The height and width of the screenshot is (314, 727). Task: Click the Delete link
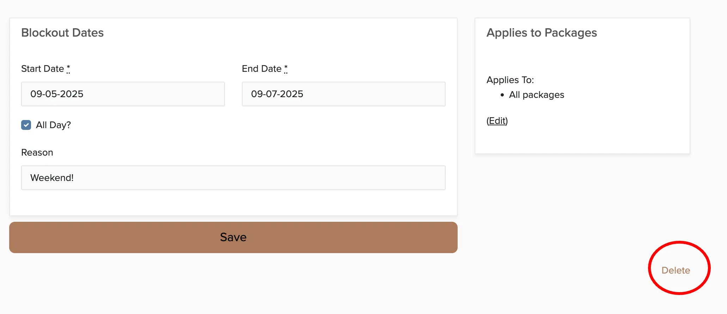point(676,270)
